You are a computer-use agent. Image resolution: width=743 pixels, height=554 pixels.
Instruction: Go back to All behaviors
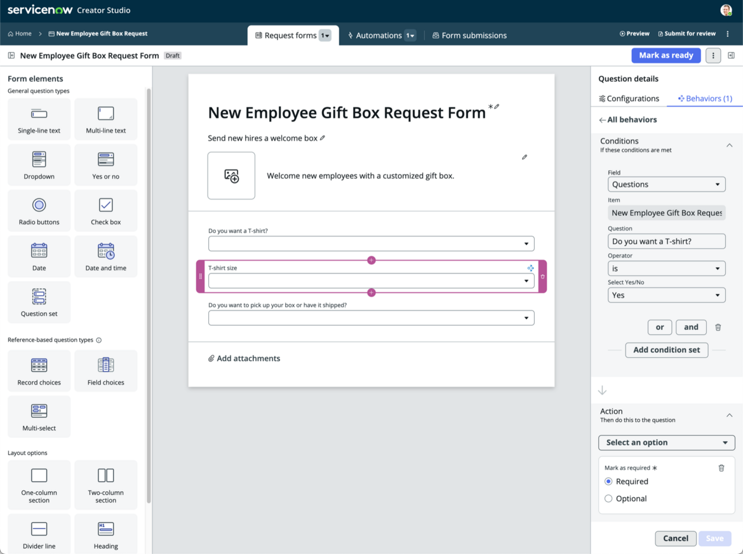tap(628, 120)
